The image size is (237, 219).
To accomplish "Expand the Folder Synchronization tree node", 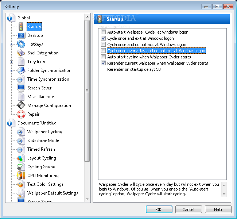I will coord(11,70).
